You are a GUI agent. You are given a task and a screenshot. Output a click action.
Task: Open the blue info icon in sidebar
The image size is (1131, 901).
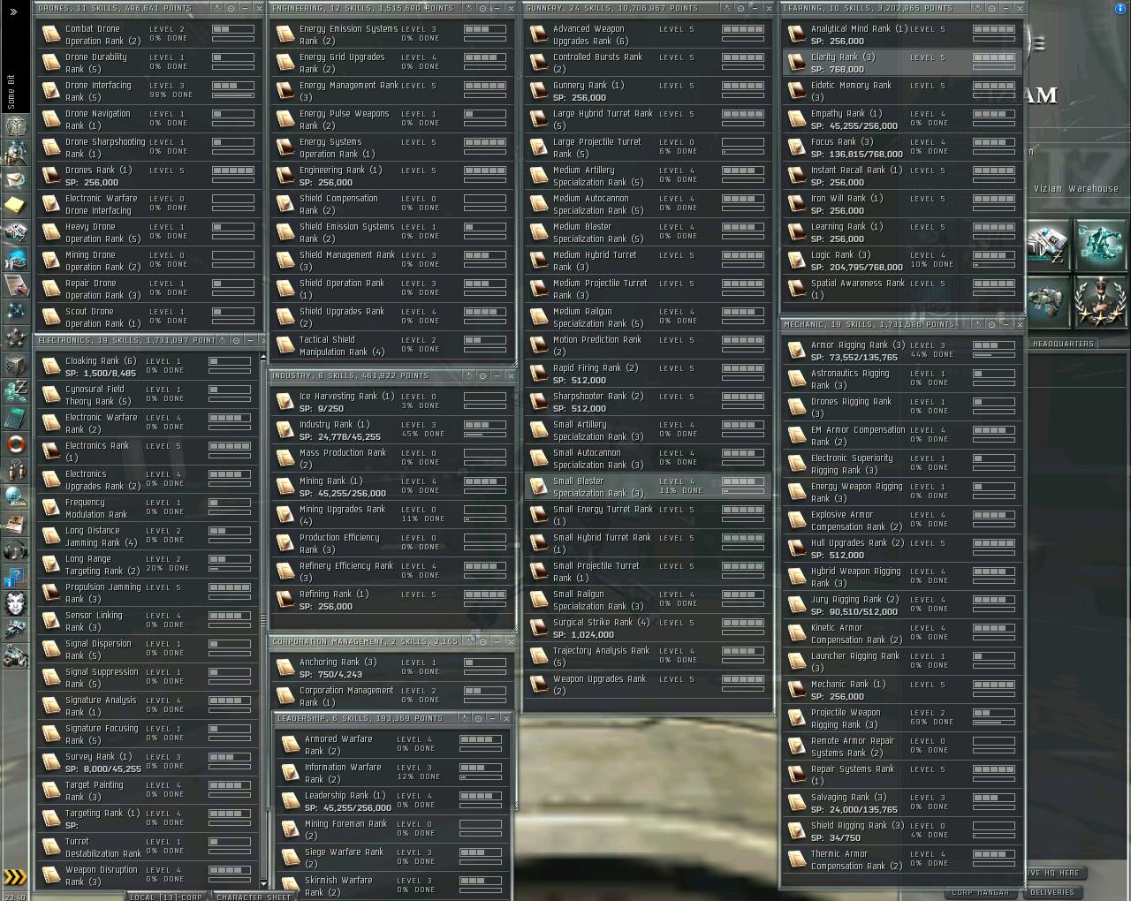15,577
